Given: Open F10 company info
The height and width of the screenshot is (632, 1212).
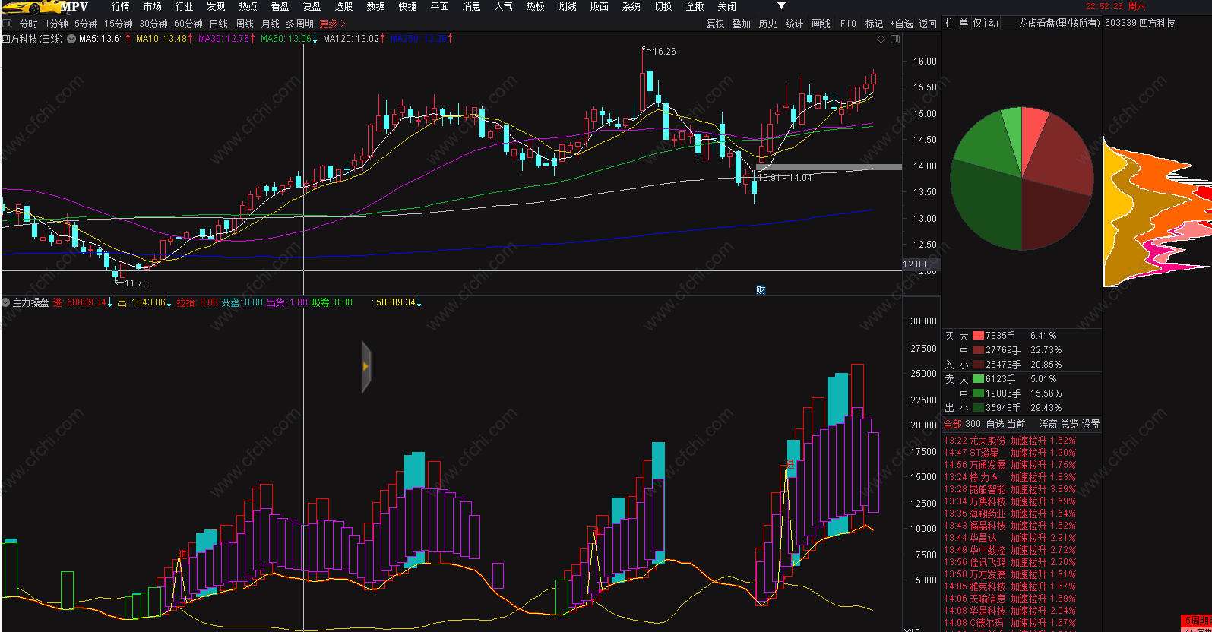Looking at the screenshot, I should pos(848,24).
